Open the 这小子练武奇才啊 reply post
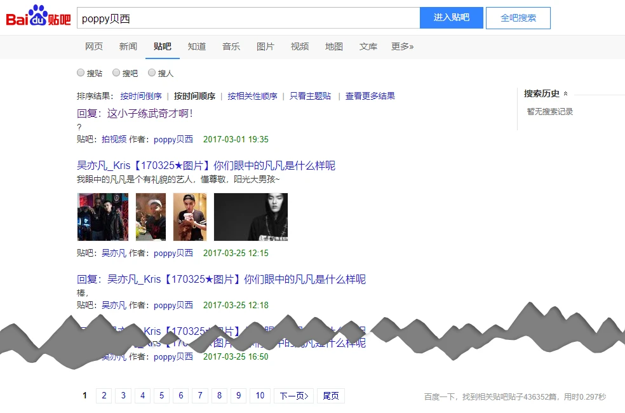 (x=135, y=114)
